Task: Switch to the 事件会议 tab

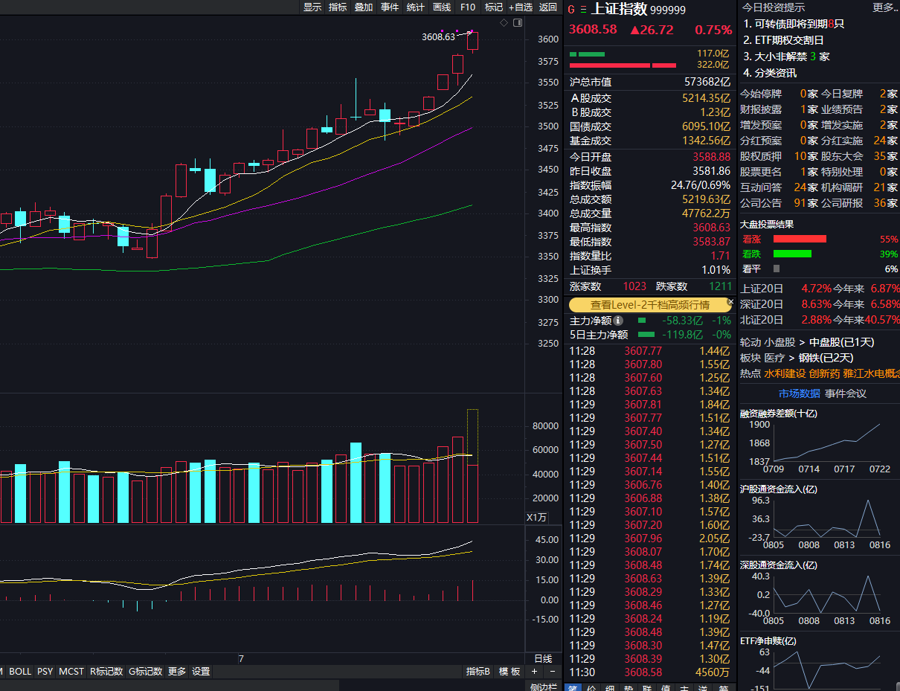Action: pyautogui.click(x=846, y=393)
